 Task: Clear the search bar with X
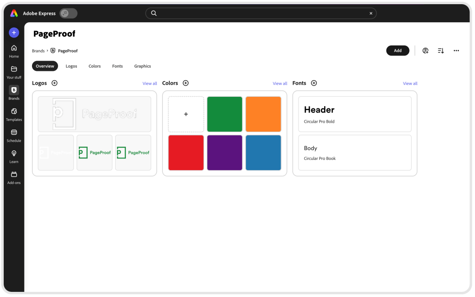(x=371, y=13)
